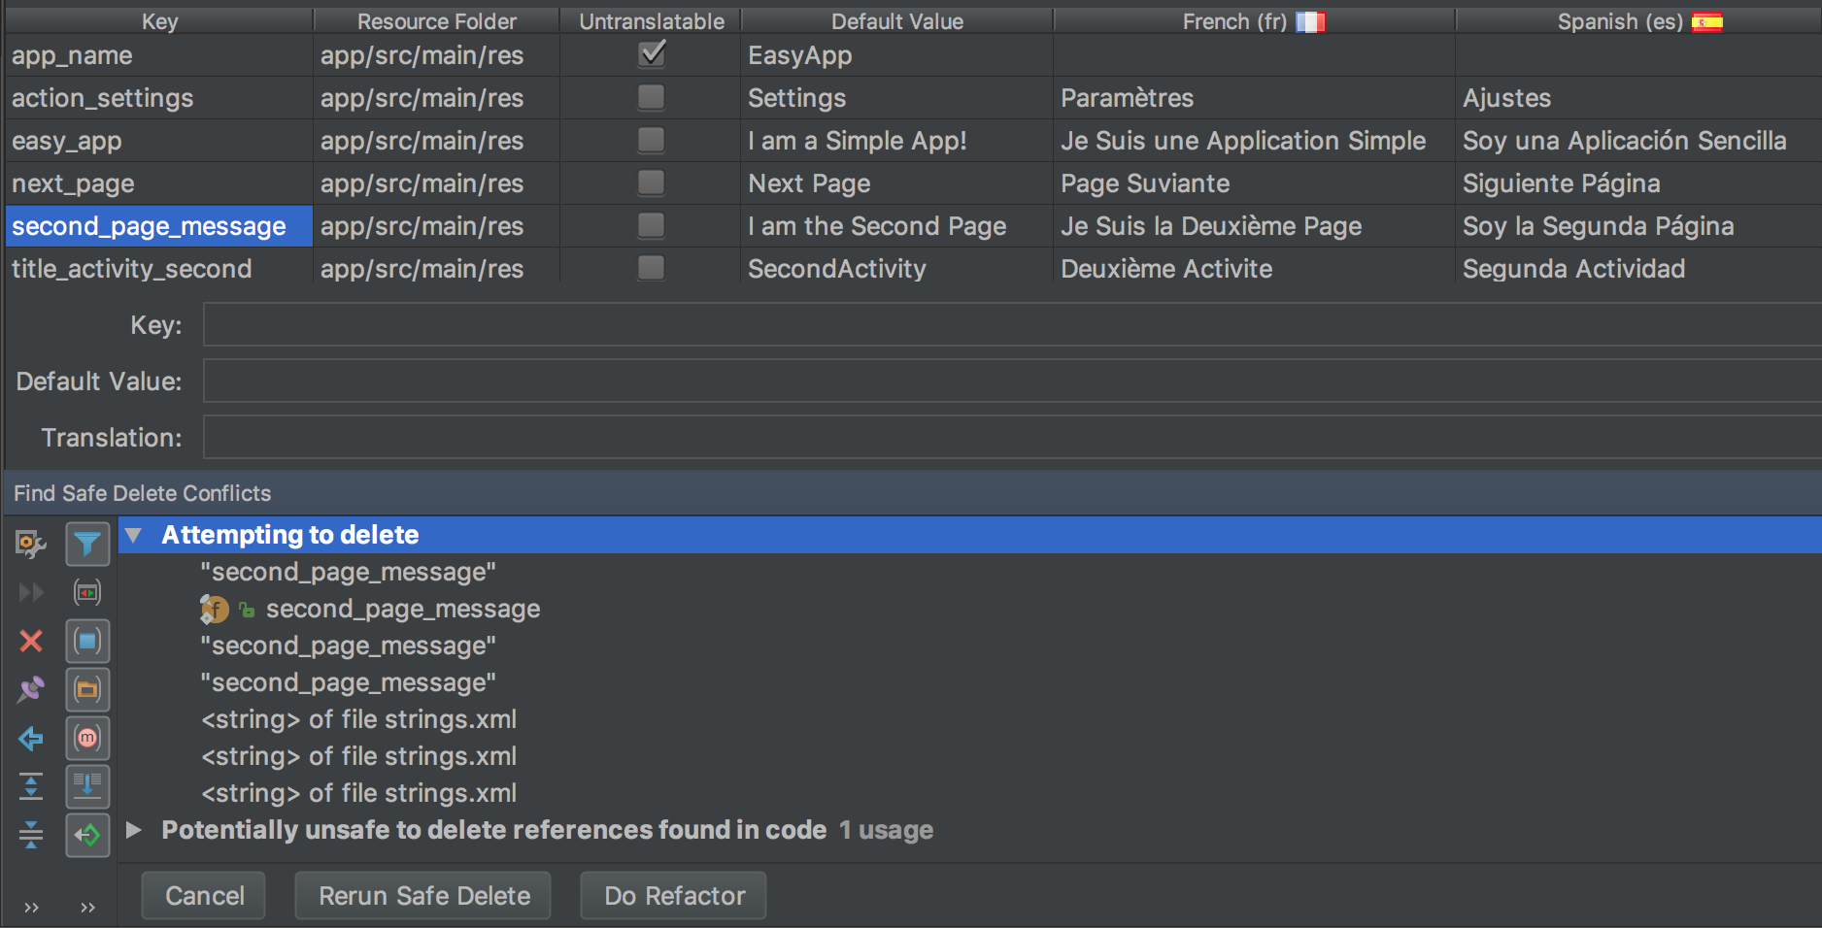Collapse all result nodes
Image resolution: width=1822 pixels, height=928 pixels.
point(30,835)
